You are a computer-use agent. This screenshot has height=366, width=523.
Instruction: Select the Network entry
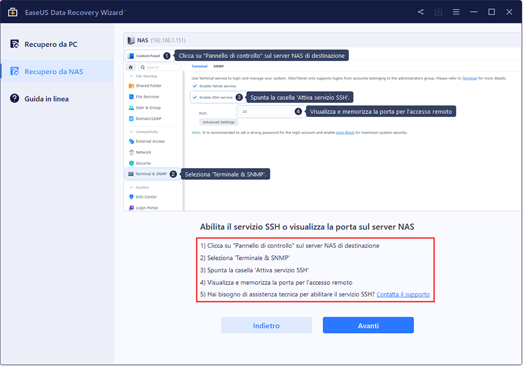[153, 152]
